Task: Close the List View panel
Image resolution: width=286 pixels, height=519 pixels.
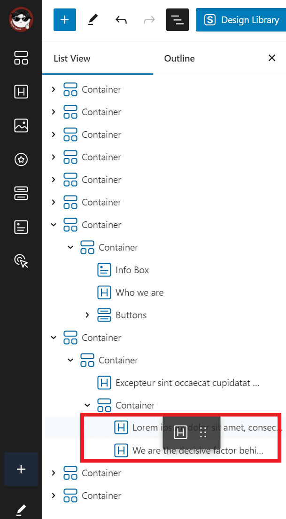Action: point(271,58)
